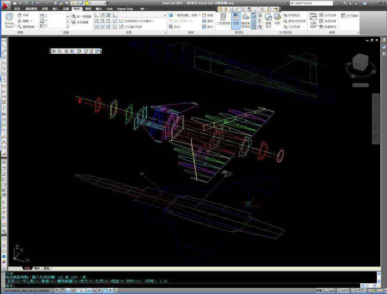The height and width of the screenshot is (294, 387).
Task: Expand the view list gallery (bottom arrow)
Action: tap(67, 27)
